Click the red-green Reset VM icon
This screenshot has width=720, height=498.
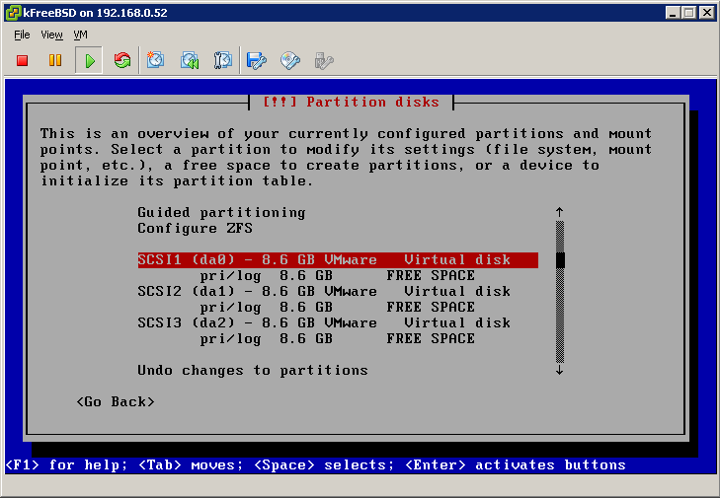(x=122, y=60)
